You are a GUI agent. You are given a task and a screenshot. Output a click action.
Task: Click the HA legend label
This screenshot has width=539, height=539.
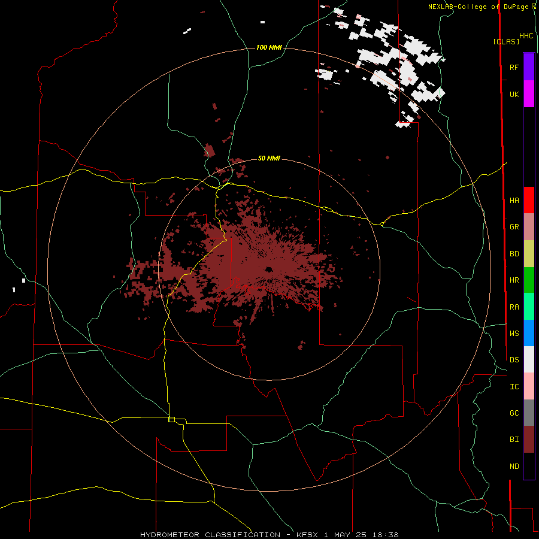coord(514,200)
